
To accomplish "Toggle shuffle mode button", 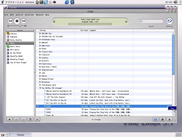I will point(16,119).
